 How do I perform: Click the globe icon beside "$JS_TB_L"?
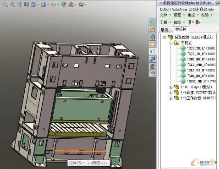click(x=183, y=48)
